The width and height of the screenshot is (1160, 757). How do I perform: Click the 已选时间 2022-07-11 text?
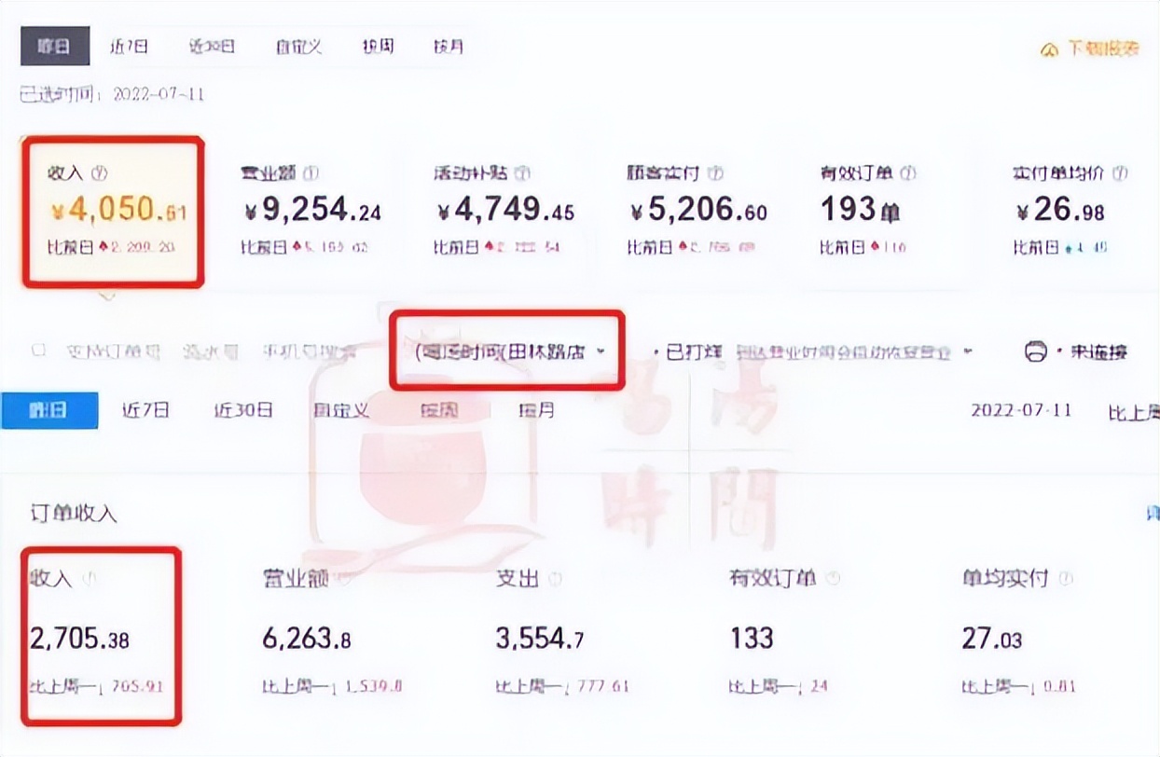click(112, 94)
